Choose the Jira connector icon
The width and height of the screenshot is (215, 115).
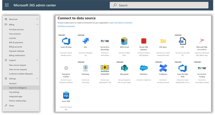86,41
